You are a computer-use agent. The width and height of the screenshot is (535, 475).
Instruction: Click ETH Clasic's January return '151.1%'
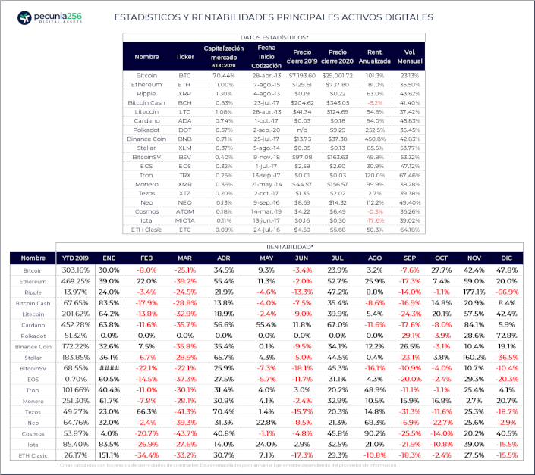coord(109,455)
